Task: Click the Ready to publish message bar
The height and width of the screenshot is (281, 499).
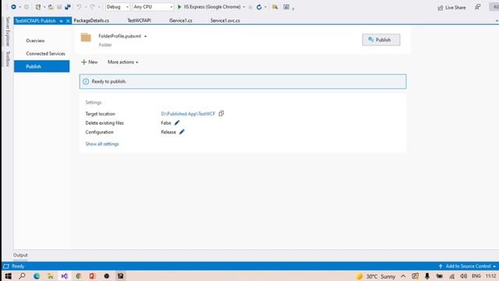Action: [242, 81]
